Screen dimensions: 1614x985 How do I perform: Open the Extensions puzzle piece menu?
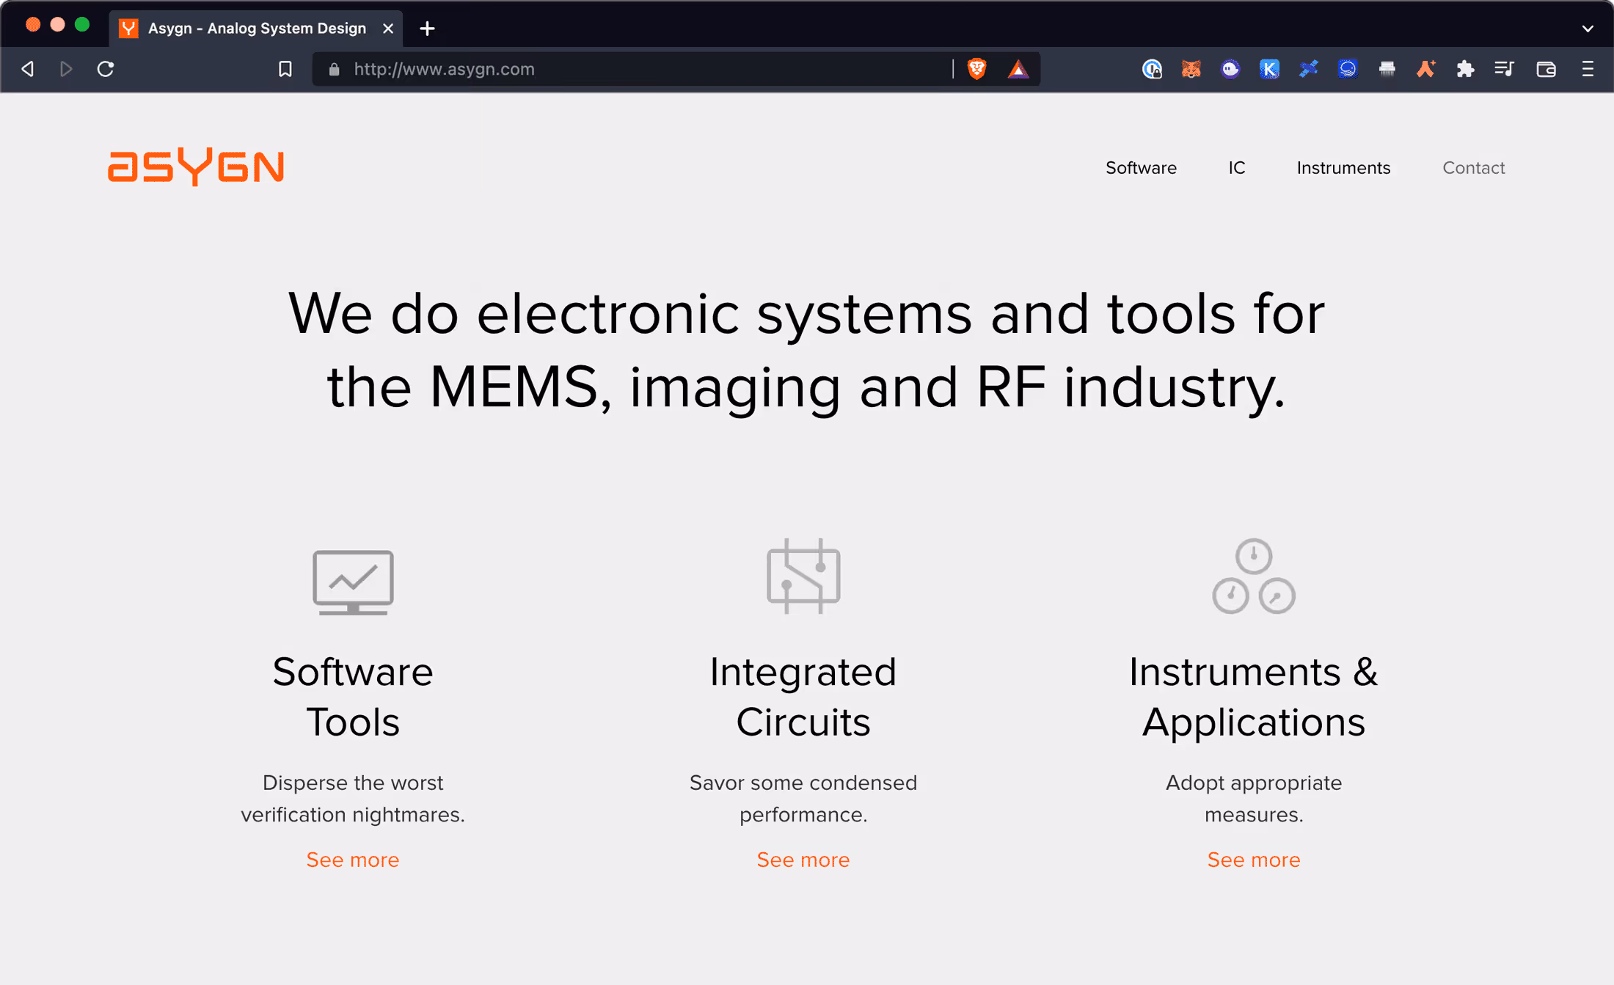1465,69
